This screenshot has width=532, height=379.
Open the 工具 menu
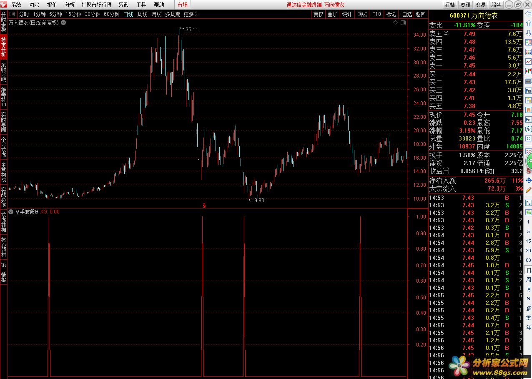141,5
